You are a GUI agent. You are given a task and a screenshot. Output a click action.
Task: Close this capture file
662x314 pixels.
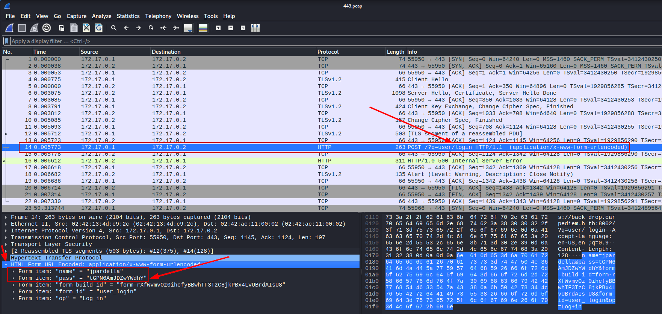click(x=86, y=28)
